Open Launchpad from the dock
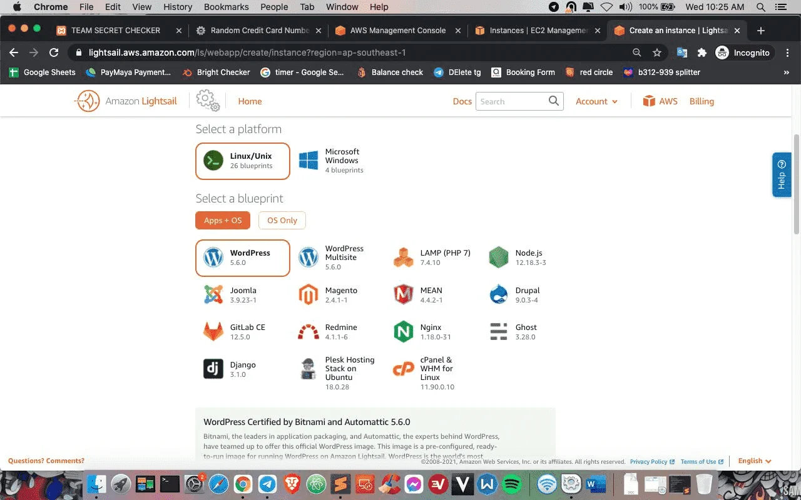Image resolution: width=801 pixels, height=500 pixels. point(121,484)
